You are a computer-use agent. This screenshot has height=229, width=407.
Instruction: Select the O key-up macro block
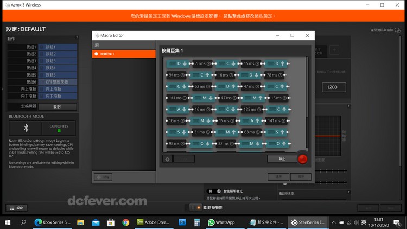click(278, 144)
